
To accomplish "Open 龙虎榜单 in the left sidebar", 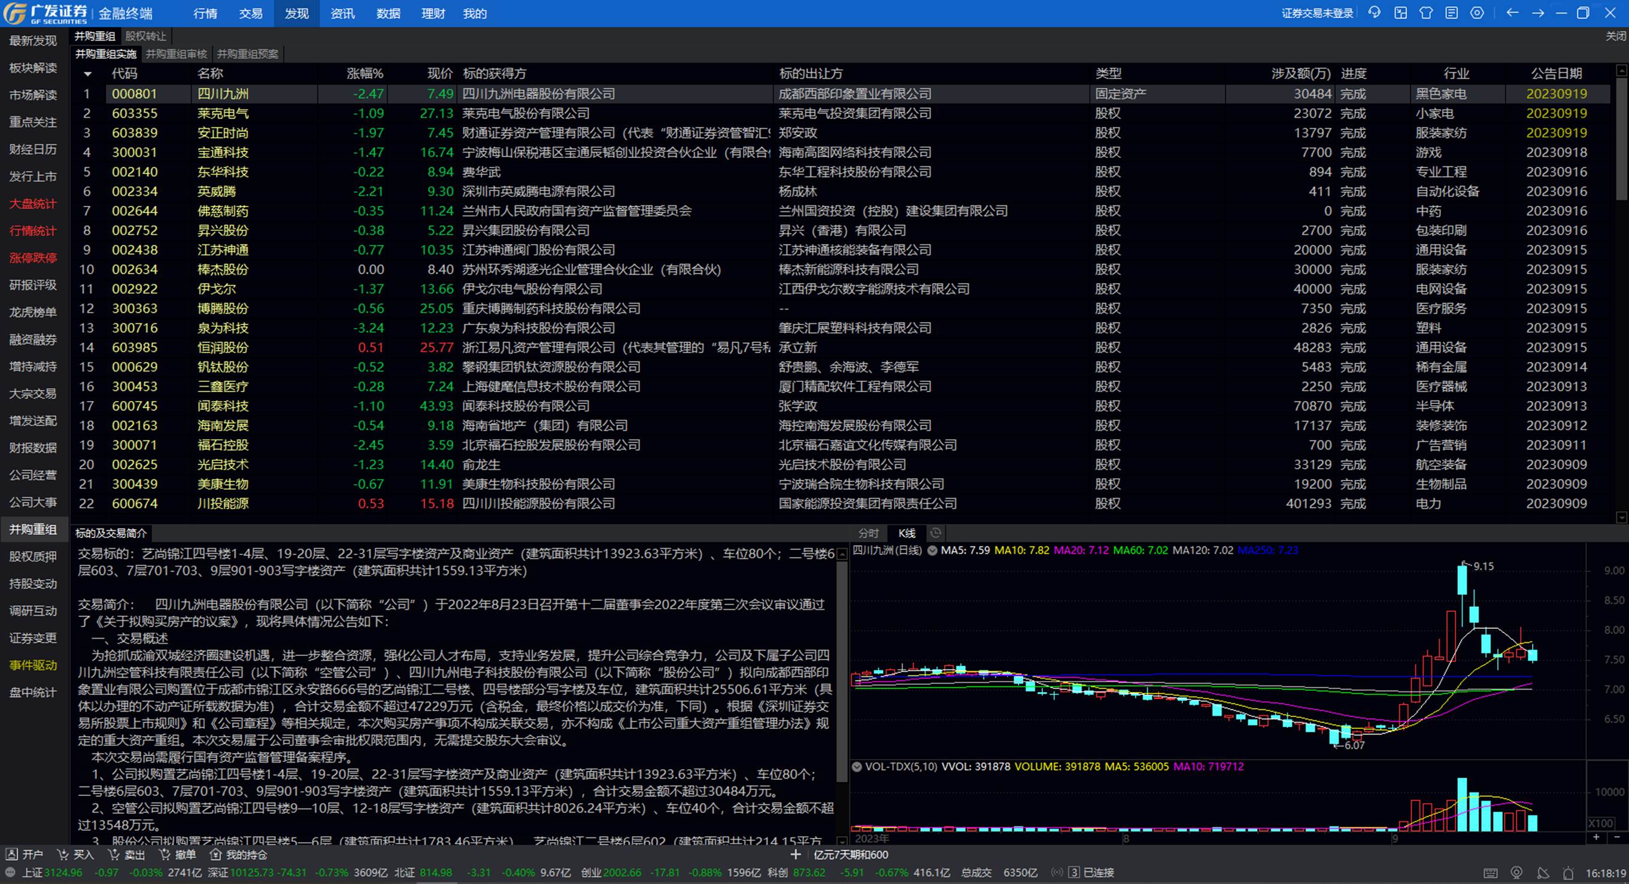I will 33,312.
